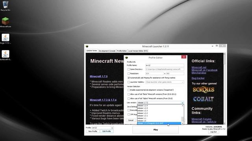Choose release 1.1 from version list
Viewport: 252px width, 141px height.
pos(159,118)
